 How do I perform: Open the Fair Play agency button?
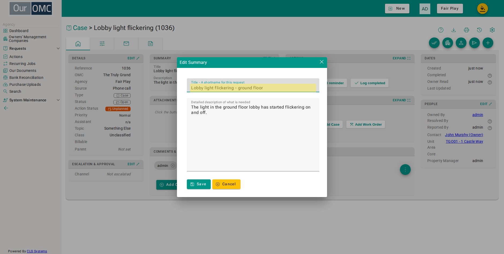click(x=450, y=9)
